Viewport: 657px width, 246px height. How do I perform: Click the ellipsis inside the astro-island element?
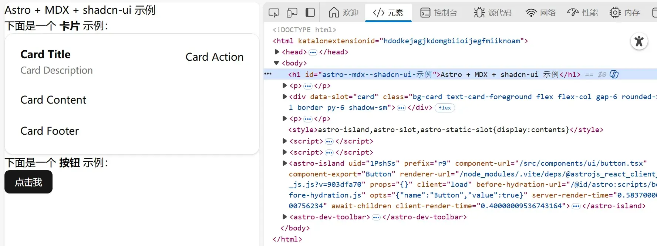pos(576,206)
